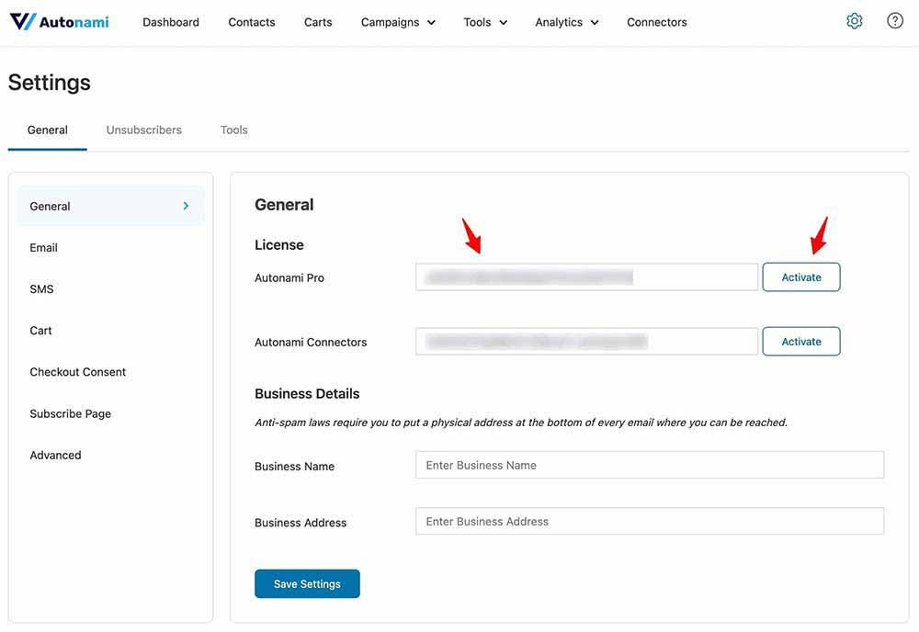Click the Business Name input field
This screenshot has height=632, width=919.
pyautogui.click(x=650, y=465)
